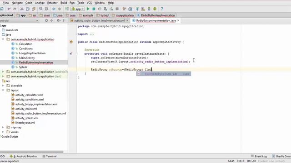Expand the values folder
Viewport: 291px width, 163px height.
click(x=3, y=132)
